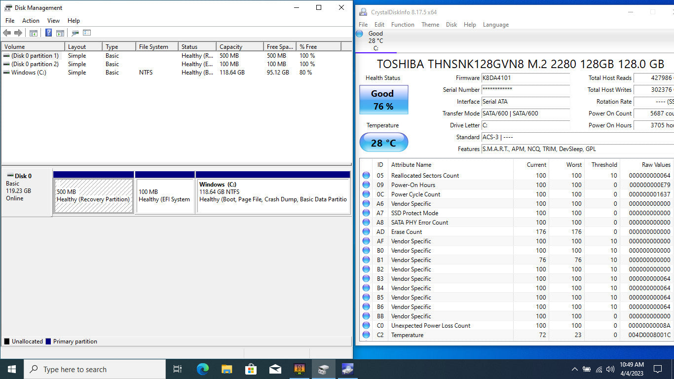Image resolution: width=674 pixels, height=379 pixels.
Task: Select the C: drive status orb in CrystalDiskInfo
Action: coord(360,34)
